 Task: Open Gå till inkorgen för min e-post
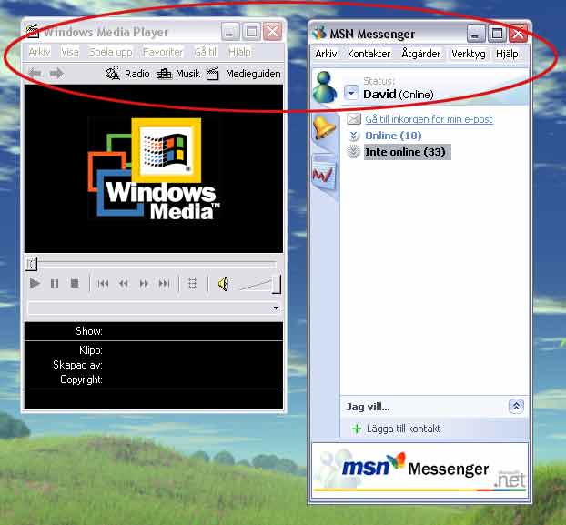pyautogui.click(x=429, y=119)
